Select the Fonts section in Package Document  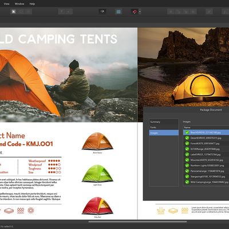coord(164,127)
